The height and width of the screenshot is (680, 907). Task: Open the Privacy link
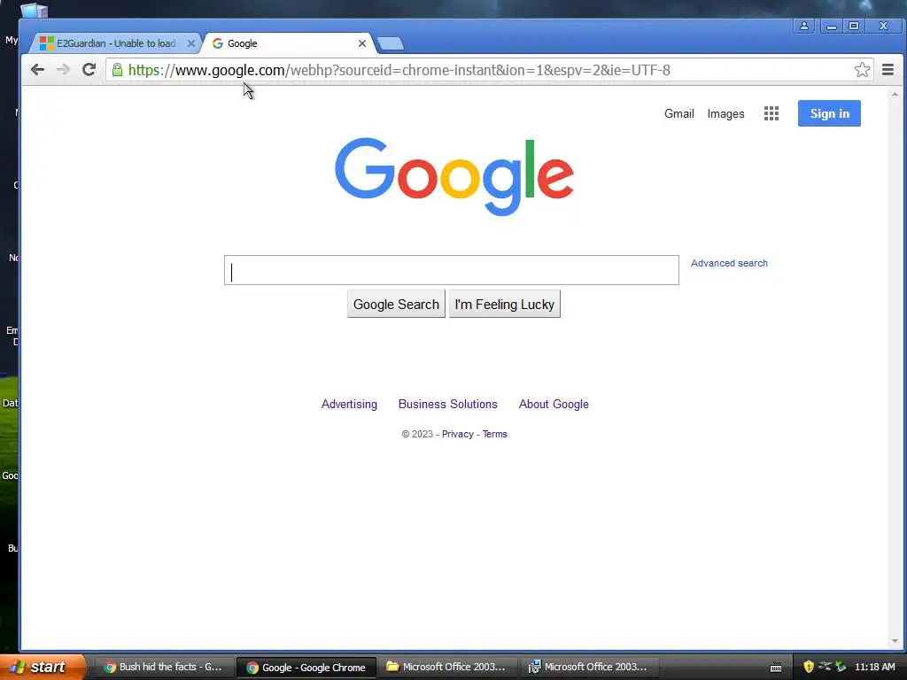[458, 434]
